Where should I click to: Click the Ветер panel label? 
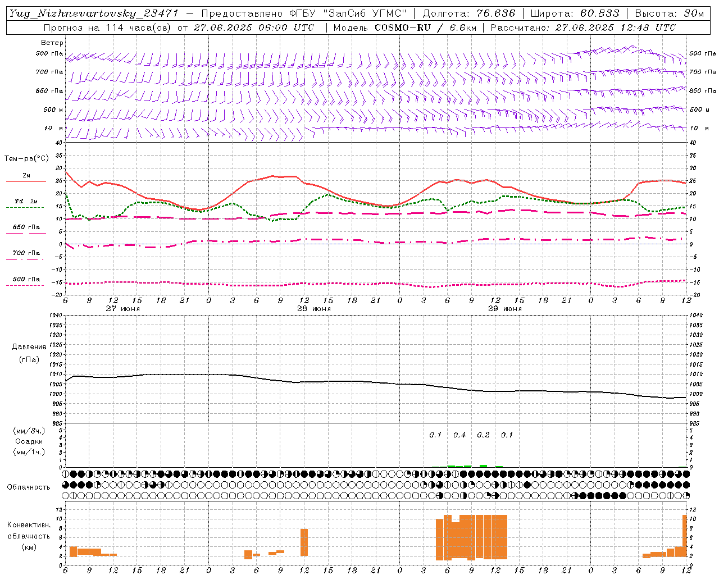[52, 43]
